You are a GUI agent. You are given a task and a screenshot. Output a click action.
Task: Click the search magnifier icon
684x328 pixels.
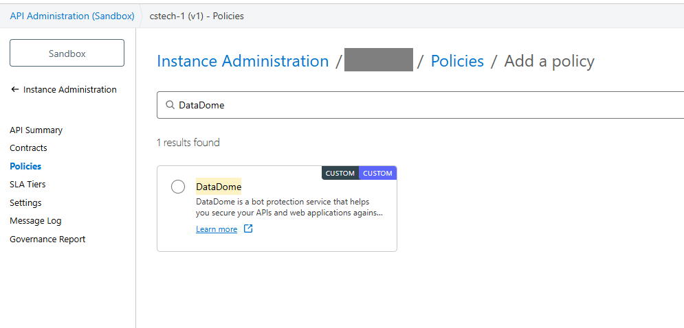(170, 105)
